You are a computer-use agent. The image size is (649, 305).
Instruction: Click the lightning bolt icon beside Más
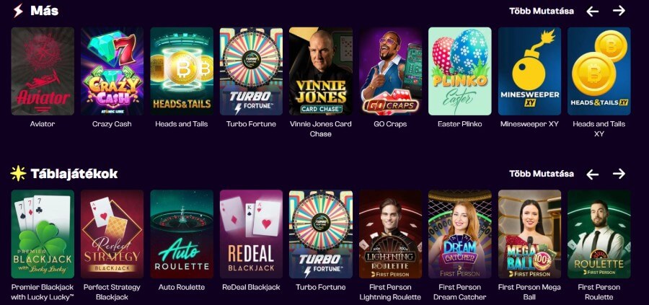click(x=18, y=10)
